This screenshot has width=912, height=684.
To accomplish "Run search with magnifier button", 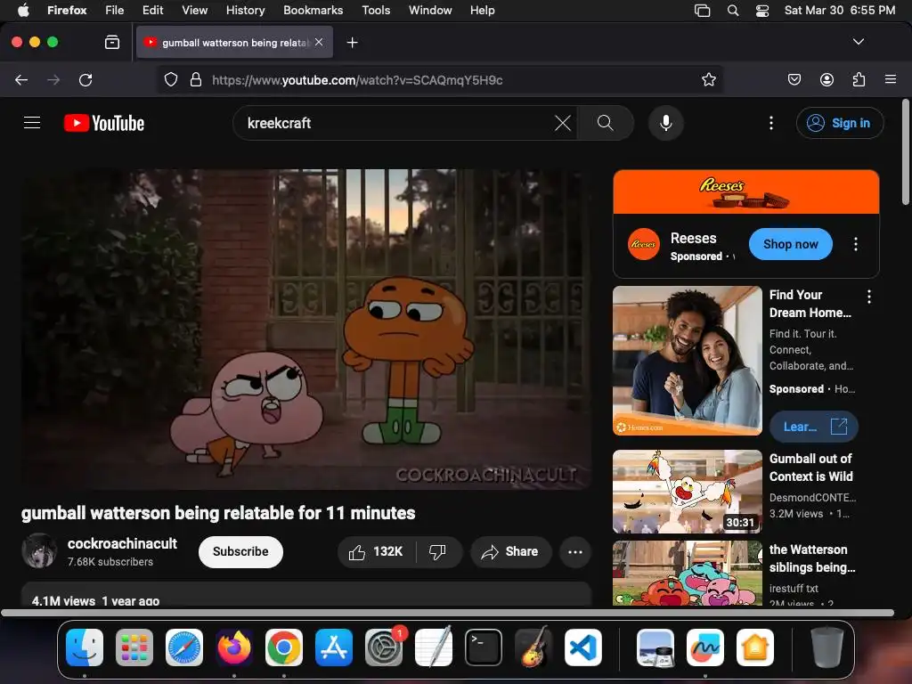I will click(x=605, y=123).
